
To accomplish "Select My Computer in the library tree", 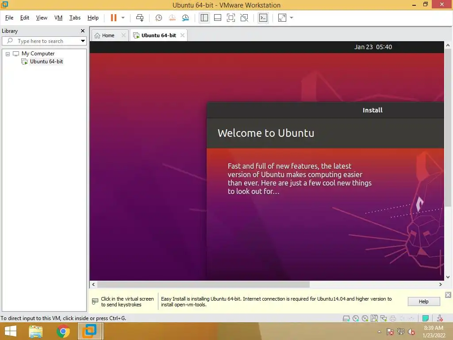I will [38, 54].
